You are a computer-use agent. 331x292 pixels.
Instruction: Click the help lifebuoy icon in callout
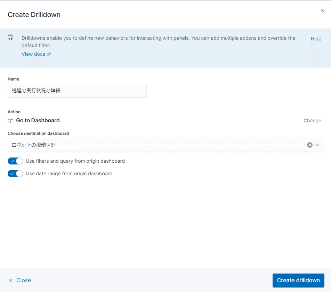point(10,38)
